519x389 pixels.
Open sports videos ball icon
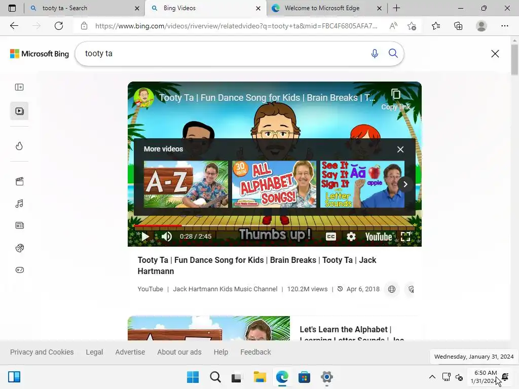(20, 248)
